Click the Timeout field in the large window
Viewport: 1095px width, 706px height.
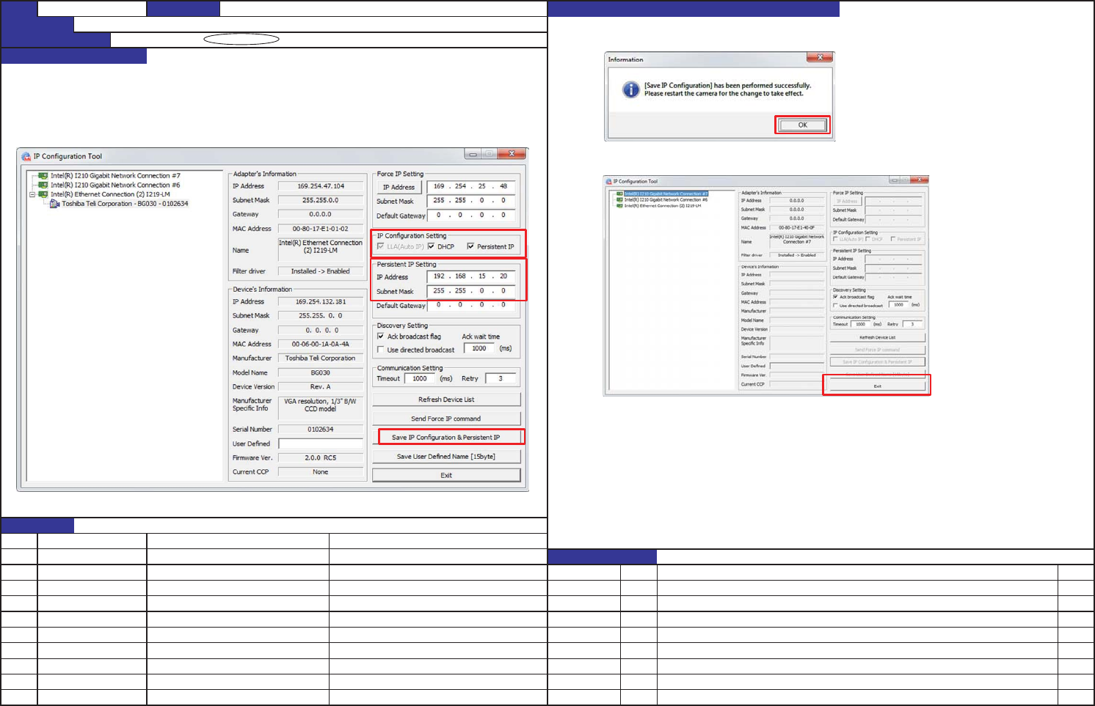(420, 379)
